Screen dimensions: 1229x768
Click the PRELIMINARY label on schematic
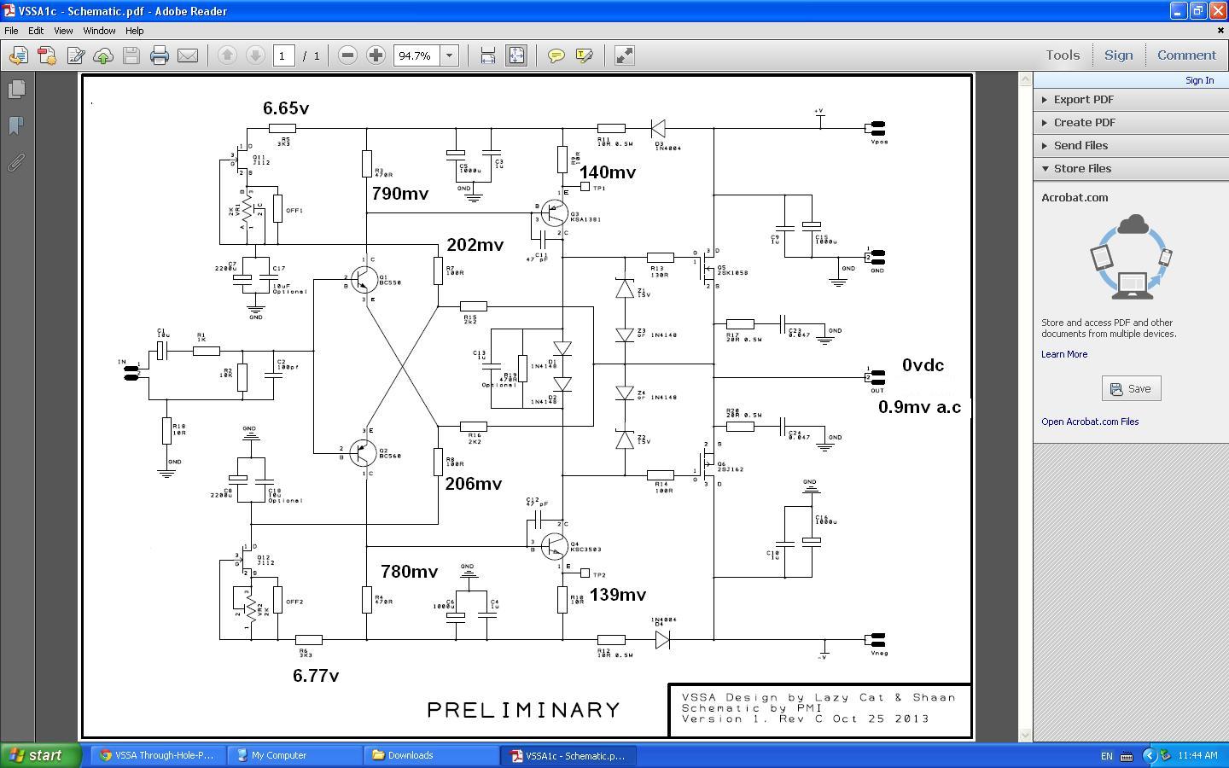523,710
